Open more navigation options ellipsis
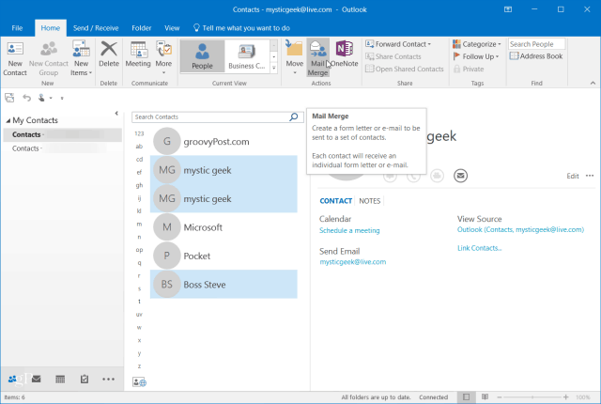This screenshot has width=601, height=404. (x=109, y=379)
